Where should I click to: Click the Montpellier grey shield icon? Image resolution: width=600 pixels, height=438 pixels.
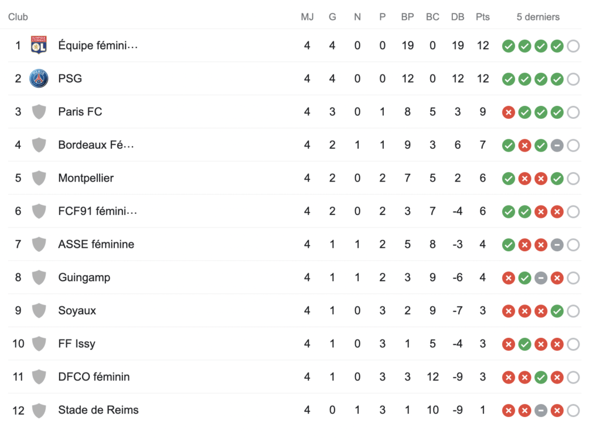click(x=39, y=178)
